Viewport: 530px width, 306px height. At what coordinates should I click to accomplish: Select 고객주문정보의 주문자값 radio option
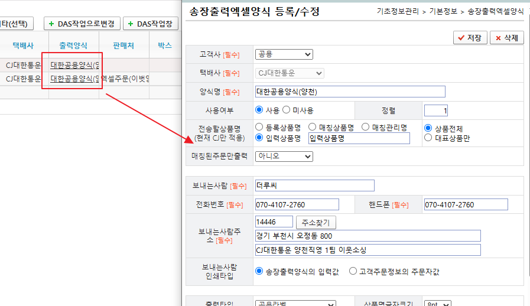353,271
